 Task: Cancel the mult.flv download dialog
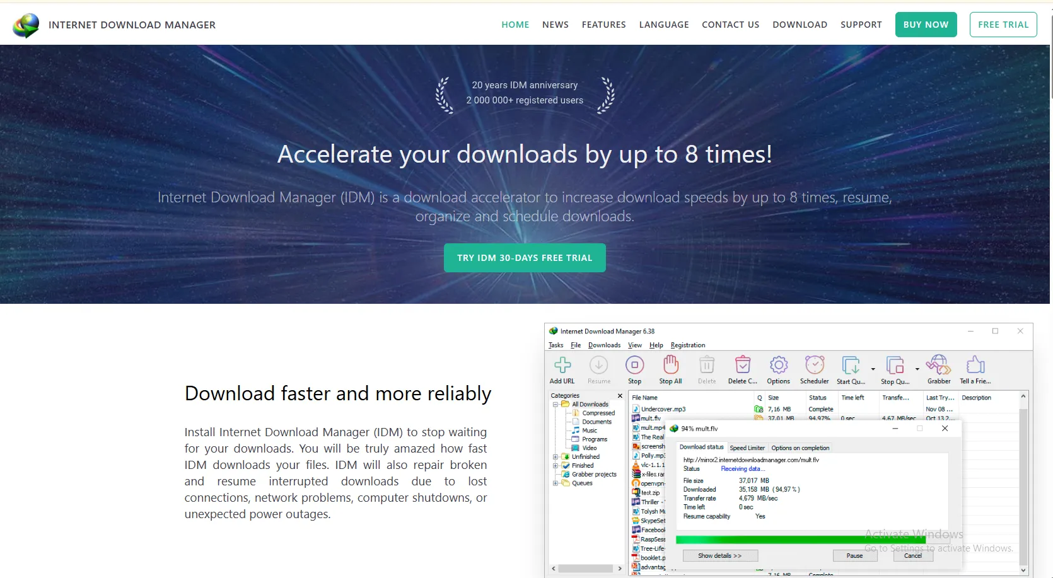coord(913,556)
